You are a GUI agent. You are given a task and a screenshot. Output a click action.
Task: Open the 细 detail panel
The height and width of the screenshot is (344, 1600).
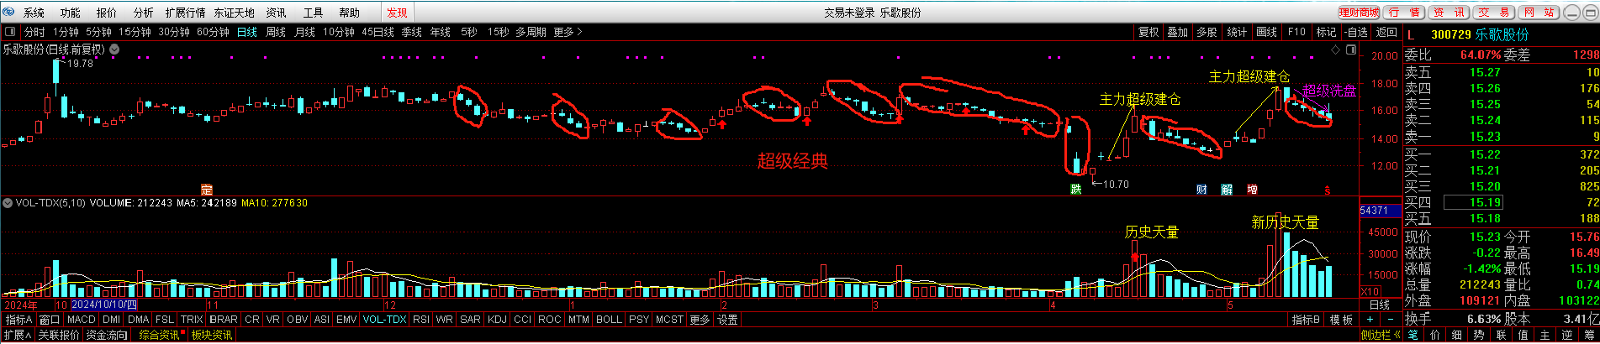1457,335
